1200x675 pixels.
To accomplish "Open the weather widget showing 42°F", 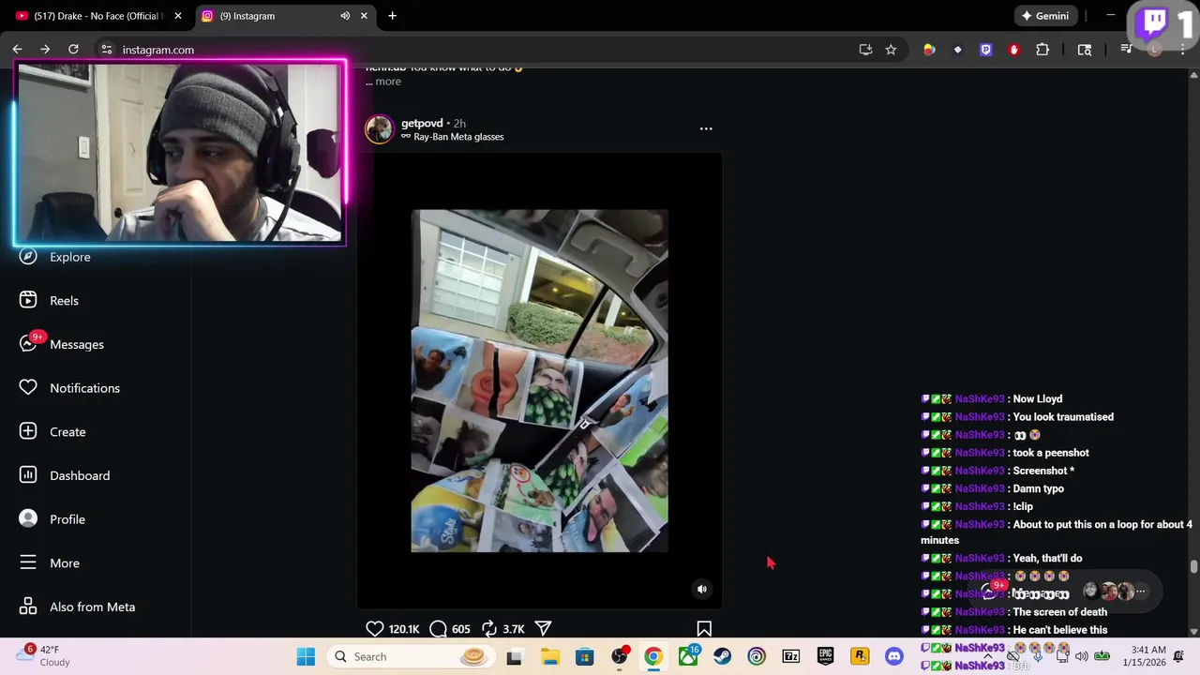I will [42, 655].
